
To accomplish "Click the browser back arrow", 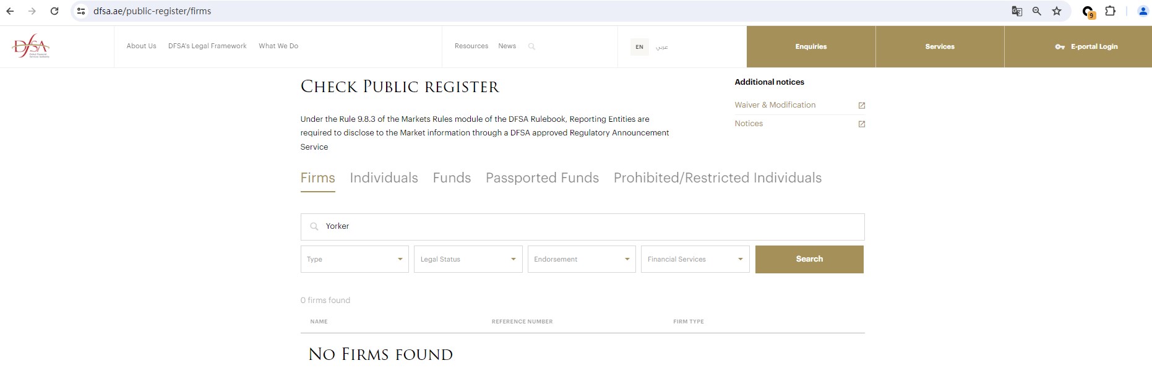I will pyautogui.click(x=10, y=11).
